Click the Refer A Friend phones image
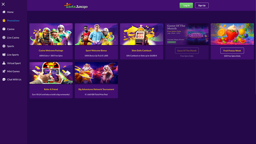The width and height of the screenshot is (256, 144). (x=51, y=73)
